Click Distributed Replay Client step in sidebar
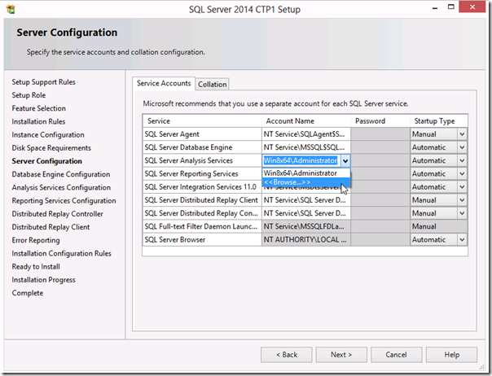The image size is (492, 376). [x=51, y=227]
